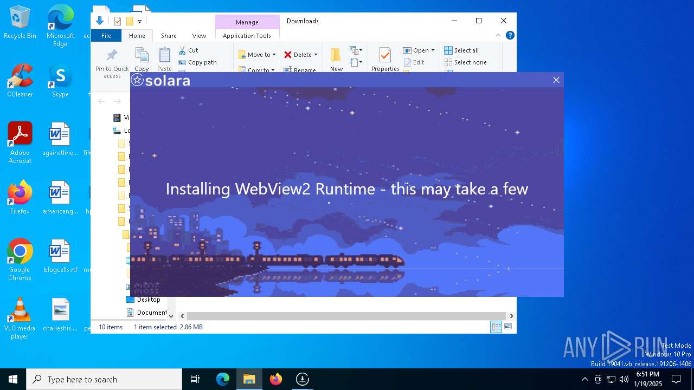Click the Paste clipboard icon
694x390 pixels.
164,55
